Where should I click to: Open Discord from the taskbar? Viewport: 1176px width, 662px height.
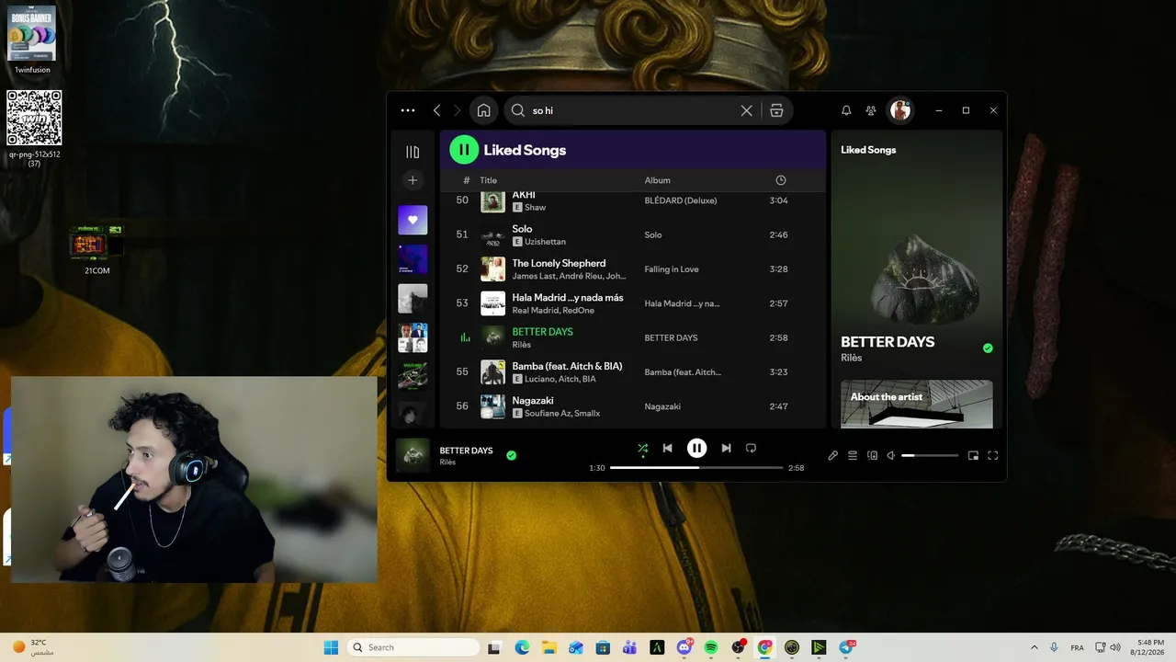tap(684, 647)
